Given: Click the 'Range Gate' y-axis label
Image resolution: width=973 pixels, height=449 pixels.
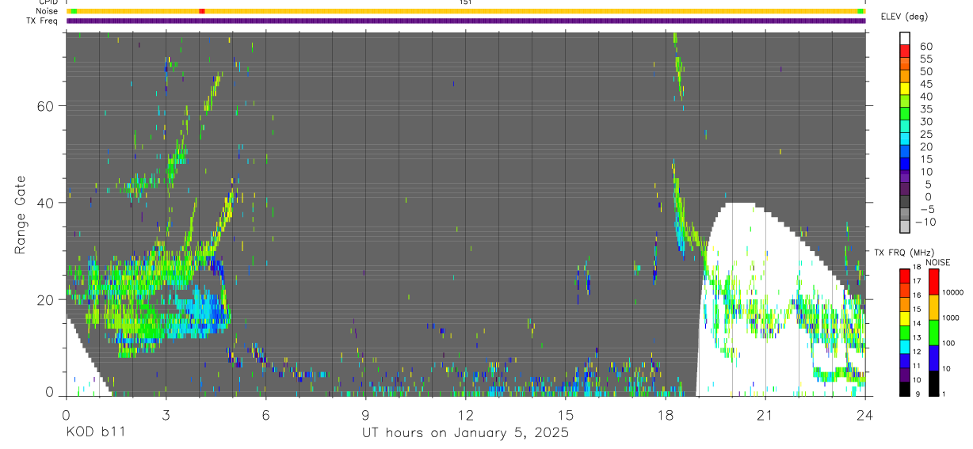Looking at the screenshot, I should (21, 215).
